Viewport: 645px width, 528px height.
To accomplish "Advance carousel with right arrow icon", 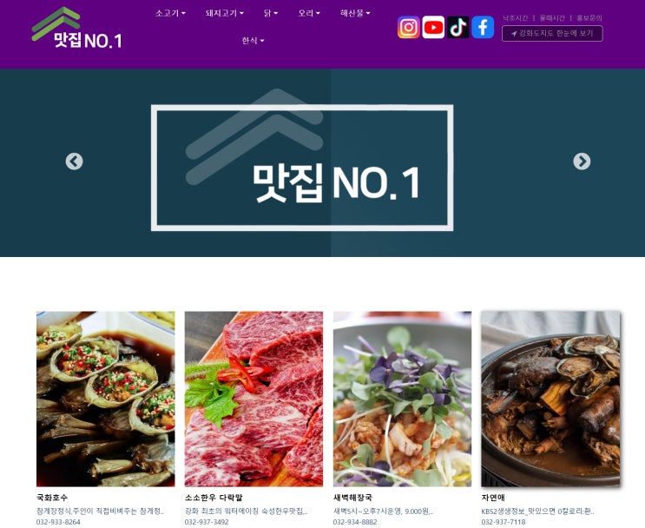I will click(x=582, y=162).
